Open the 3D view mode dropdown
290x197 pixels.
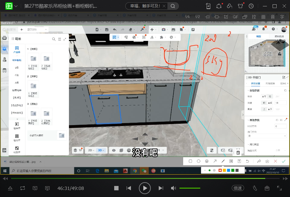pyautogui.click(x=100, y=151)
